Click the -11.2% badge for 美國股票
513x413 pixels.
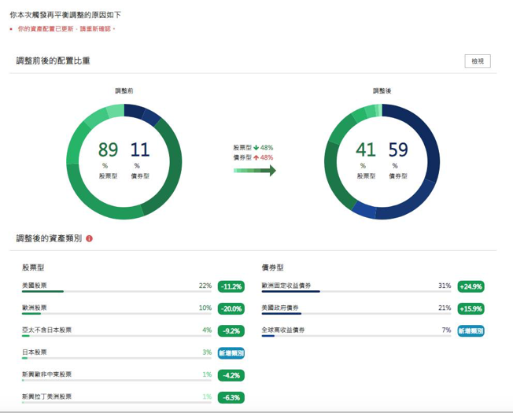click(x=231, y=286)
